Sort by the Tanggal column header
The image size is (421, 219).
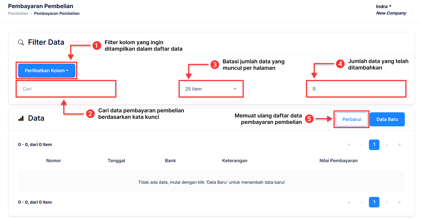116,161
